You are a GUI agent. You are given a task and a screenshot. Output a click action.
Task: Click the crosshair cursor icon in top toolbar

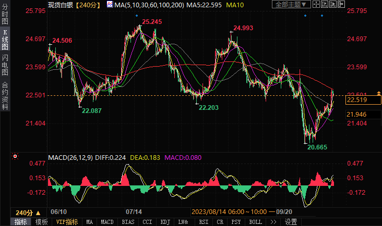coord(316,4)
